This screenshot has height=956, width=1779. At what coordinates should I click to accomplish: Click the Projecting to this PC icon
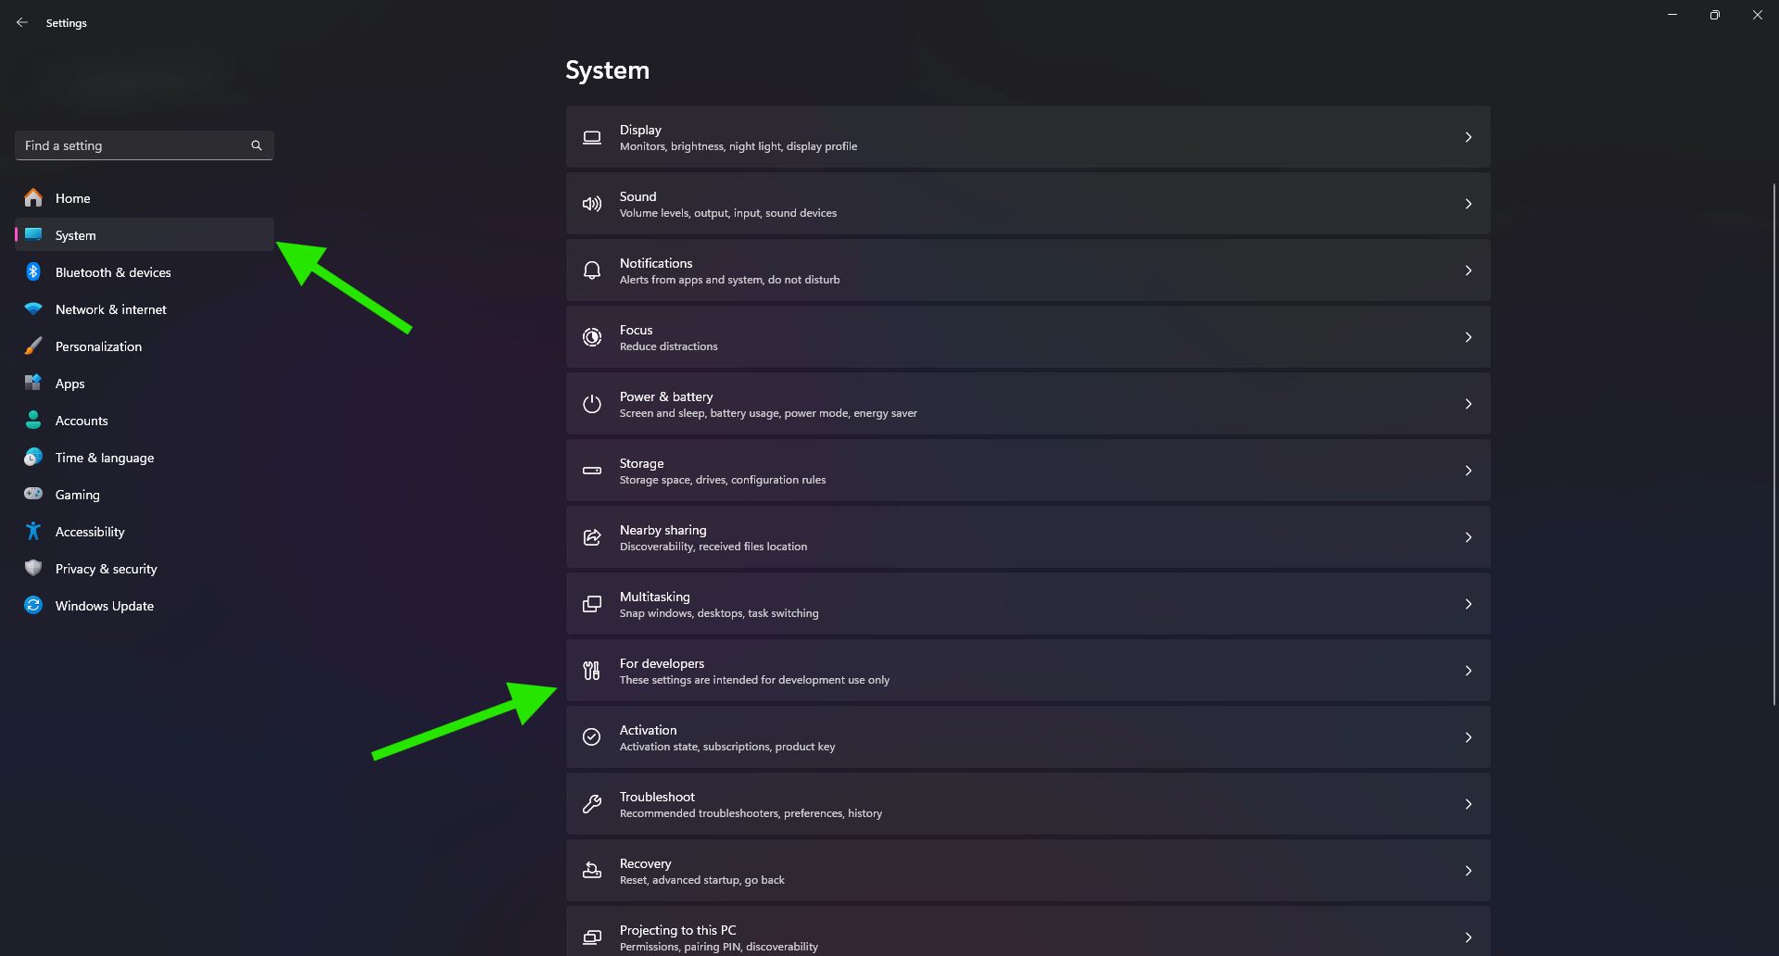click(x=592, y=937)
